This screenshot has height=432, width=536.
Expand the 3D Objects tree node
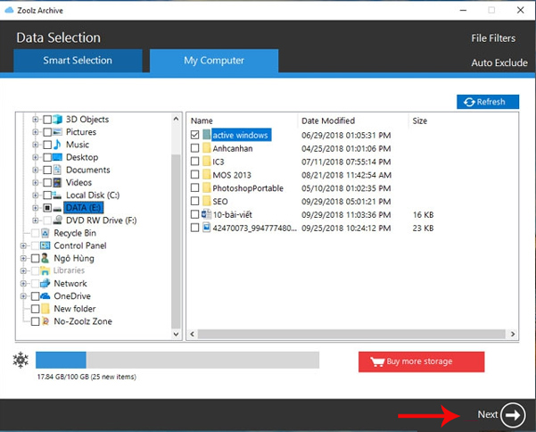[x=35, y=119]
